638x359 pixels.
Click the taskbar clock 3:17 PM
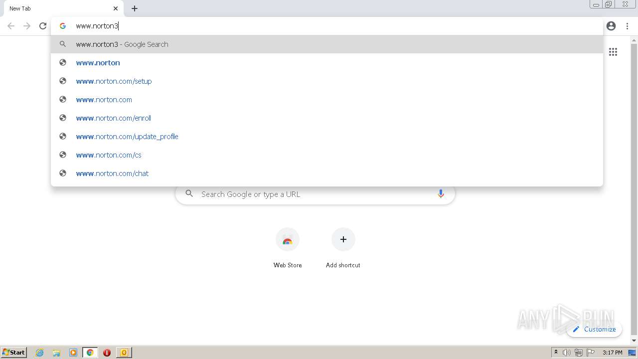coord(613,353)
